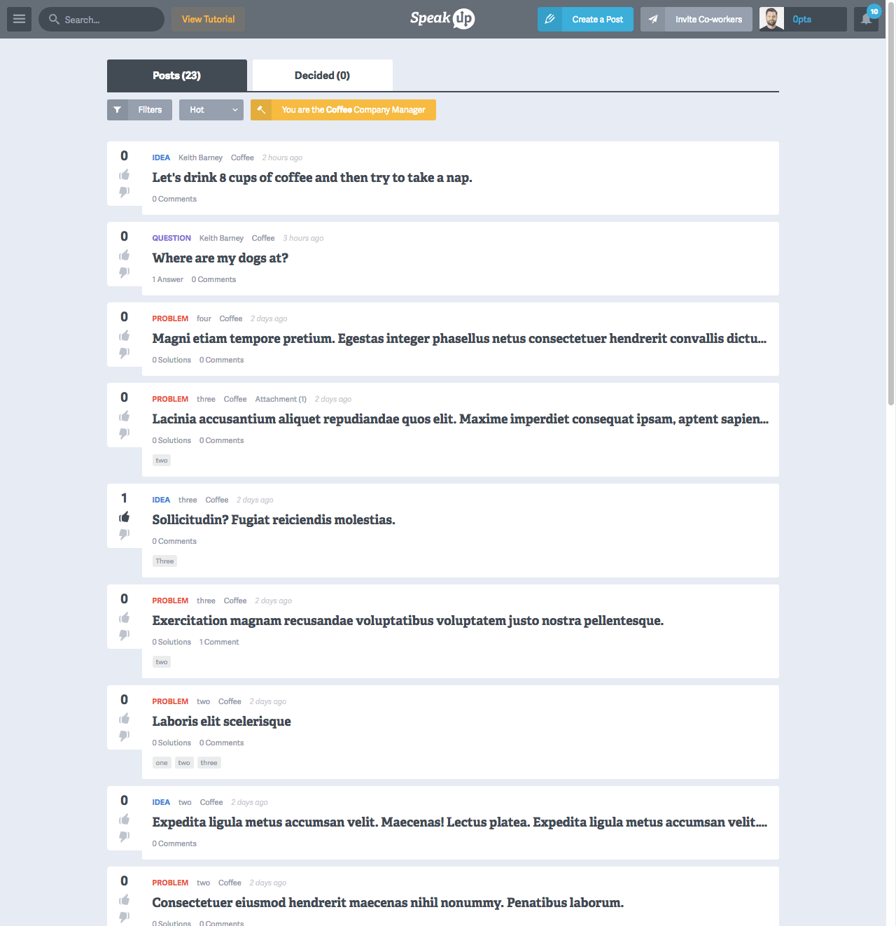Remove upvote on 'Sollicitudin? Fugiat' post

point(125,517)
